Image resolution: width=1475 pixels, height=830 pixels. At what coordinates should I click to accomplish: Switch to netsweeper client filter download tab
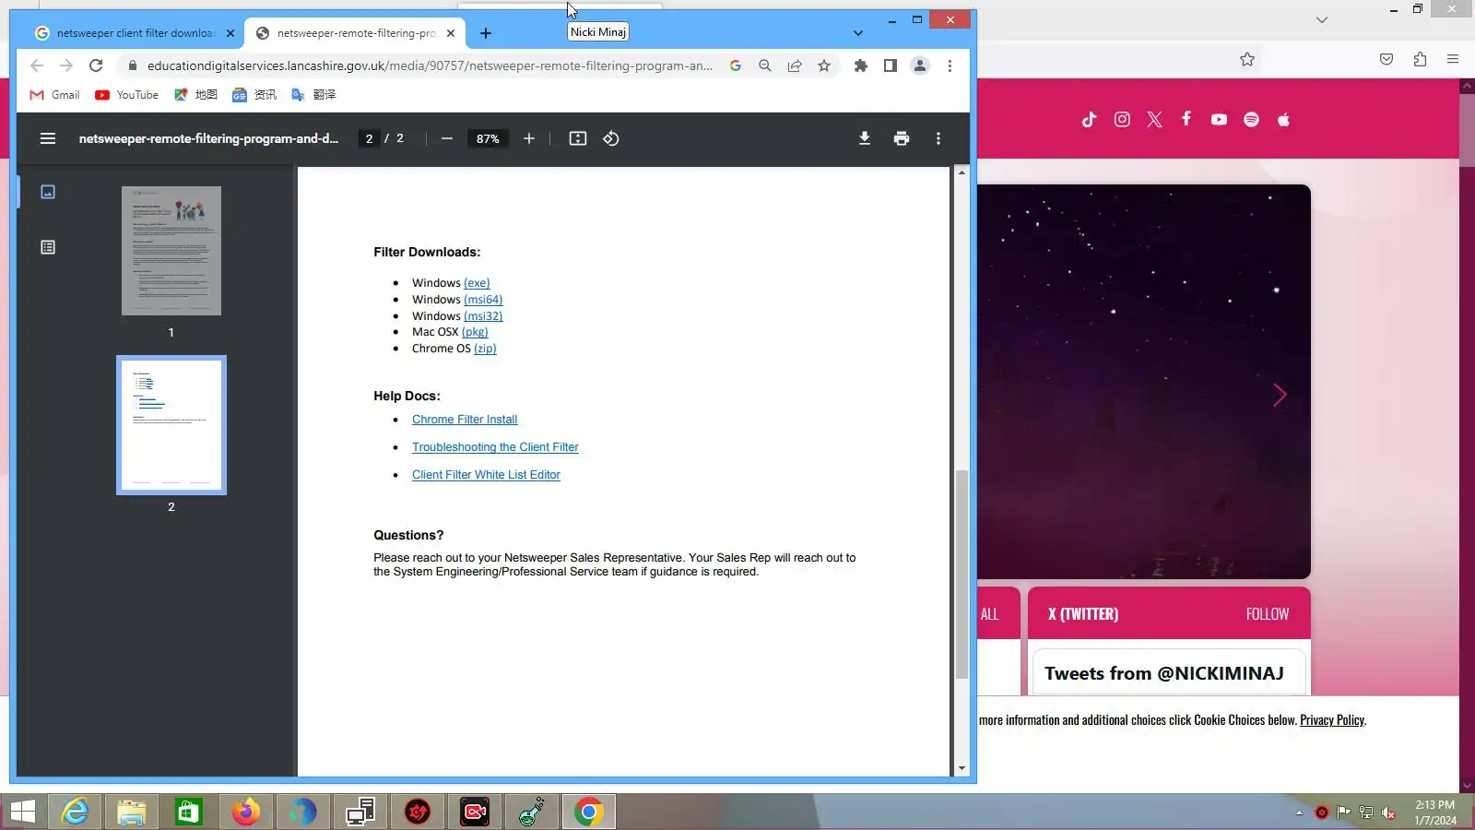point(135,33)
